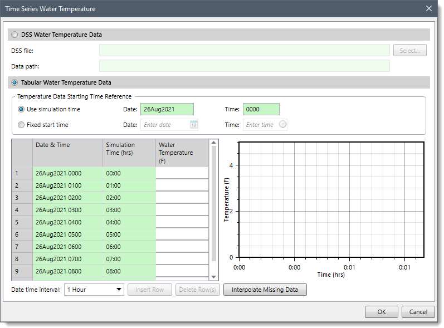The width and height of the screenshot is (444, 328).
Task: Click Water Temperature cell in row 4
Action: point(182,210)
